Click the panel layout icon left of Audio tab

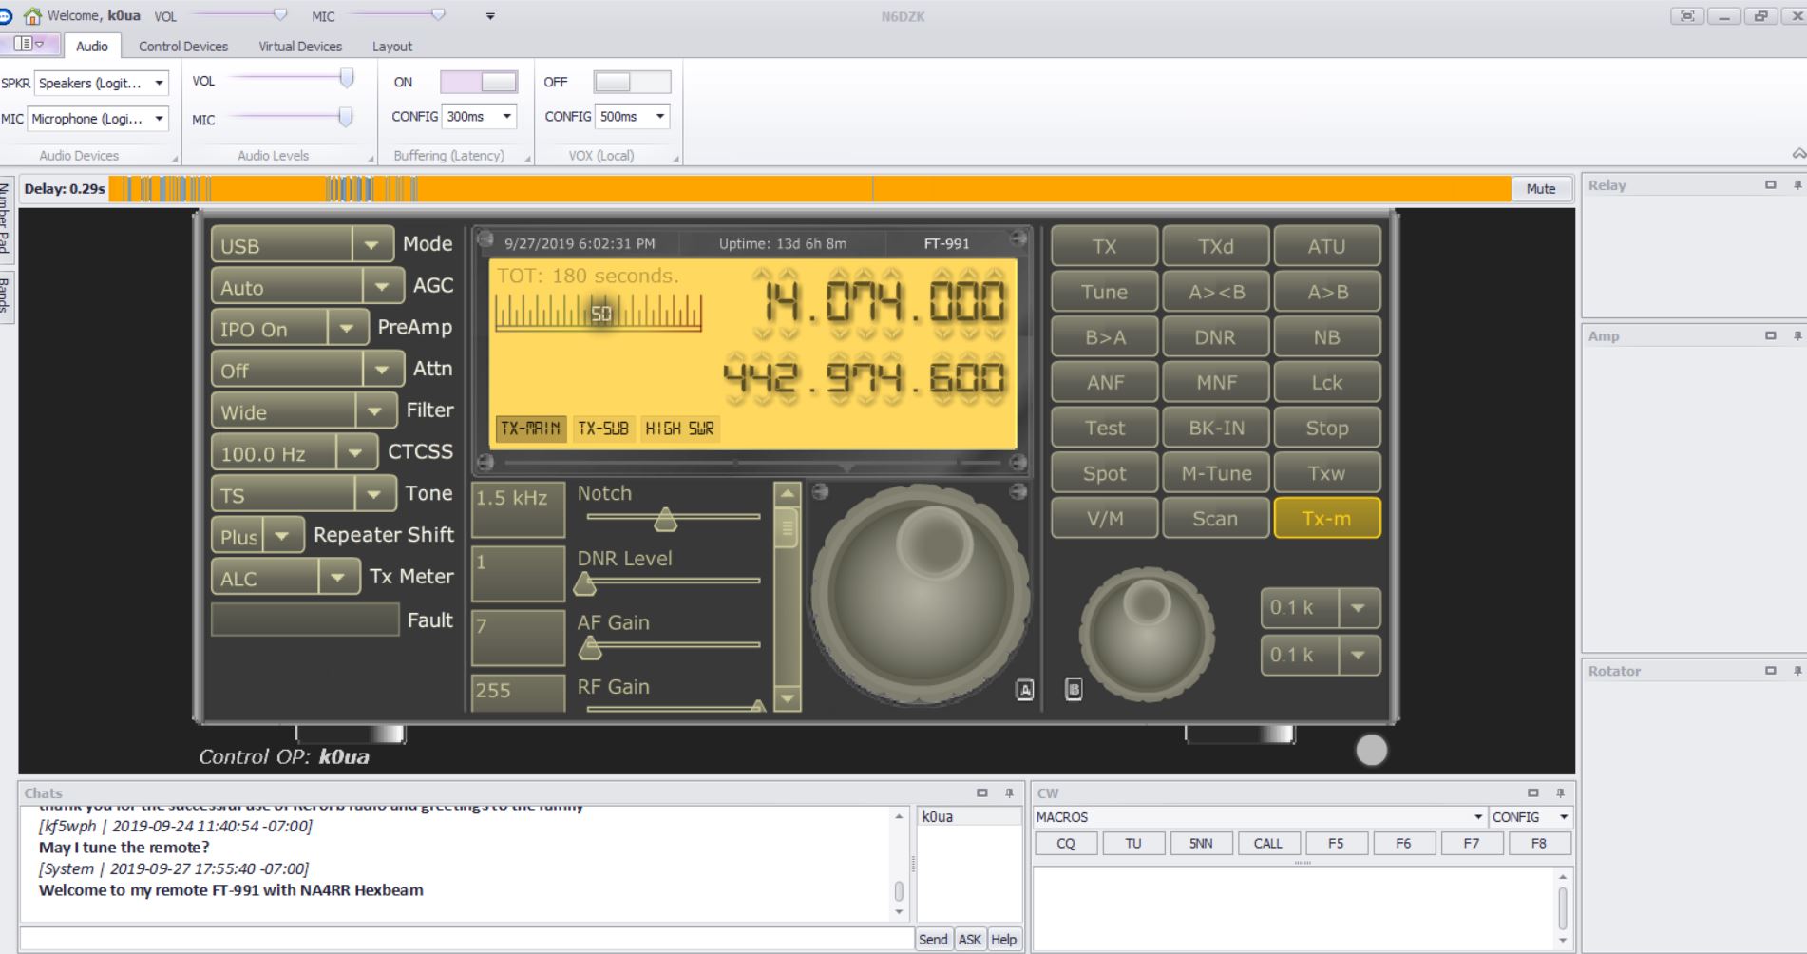click(x=29, y=45)
